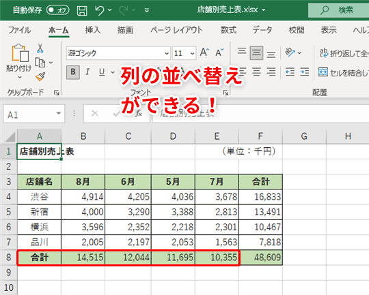Open the 挿入 ribbon tab
The height and width of the screenshot is (295, 369).
(x=93, y=30)
